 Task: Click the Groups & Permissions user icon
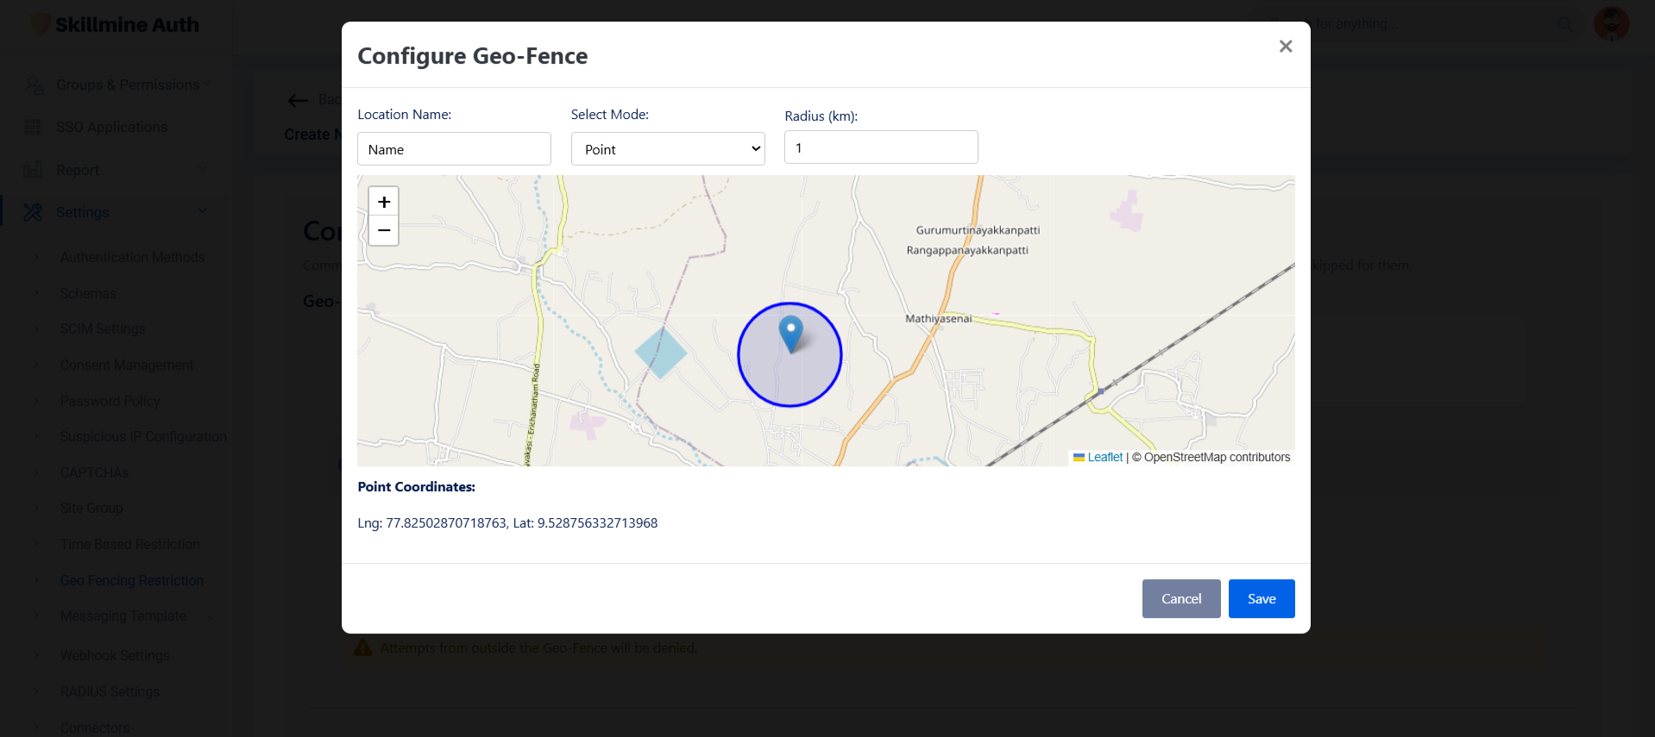(x=34, y=85)
